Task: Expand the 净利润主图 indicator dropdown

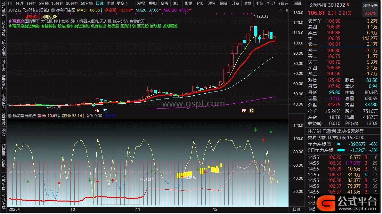Action: [x=53, y=10]
